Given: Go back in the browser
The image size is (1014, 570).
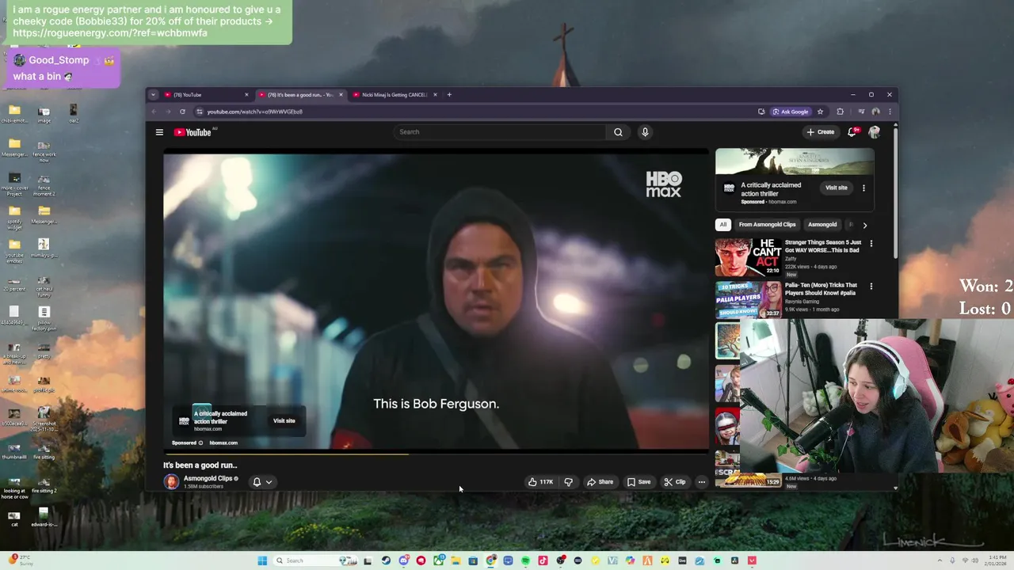Looking at the screenshot, I should [154, 112].
